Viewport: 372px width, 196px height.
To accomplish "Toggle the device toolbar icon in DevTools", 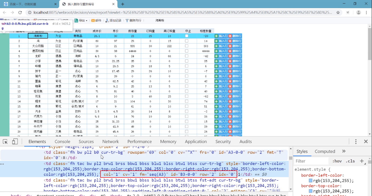I will [15, 142].
